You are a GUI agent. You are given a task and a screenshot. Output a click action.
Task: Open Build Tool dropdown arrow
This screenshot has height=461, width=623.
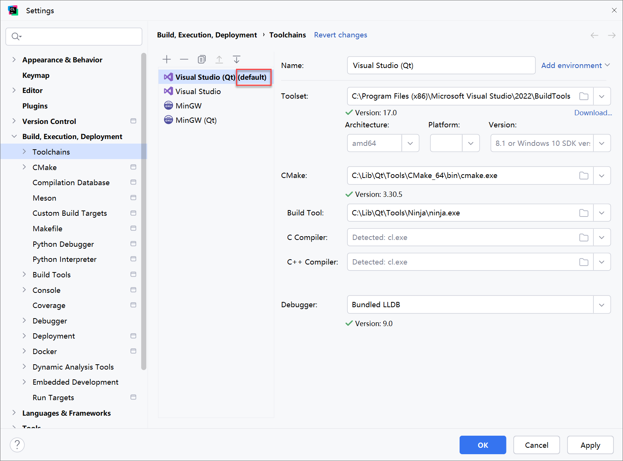[602, 213]
